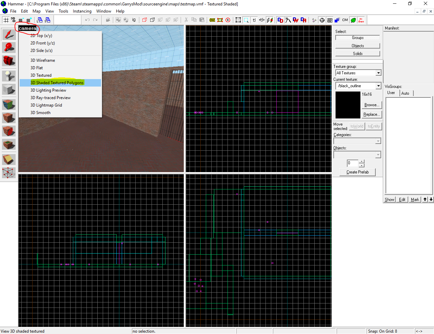The height and width of the screenshot is (334, 434).
Task: Open the Instancing menu
Action: coord(82,11)
